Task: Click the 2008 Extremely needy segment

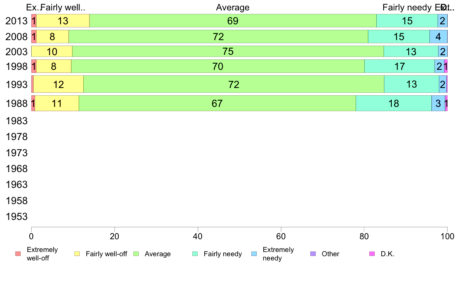Action: 438,37
